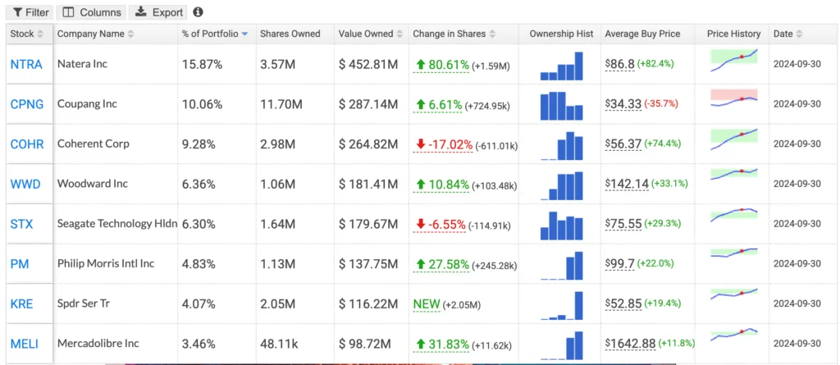Click Coupang price history sparkline
This screenshot has width=840, height=365.
[x=734, y=99]
